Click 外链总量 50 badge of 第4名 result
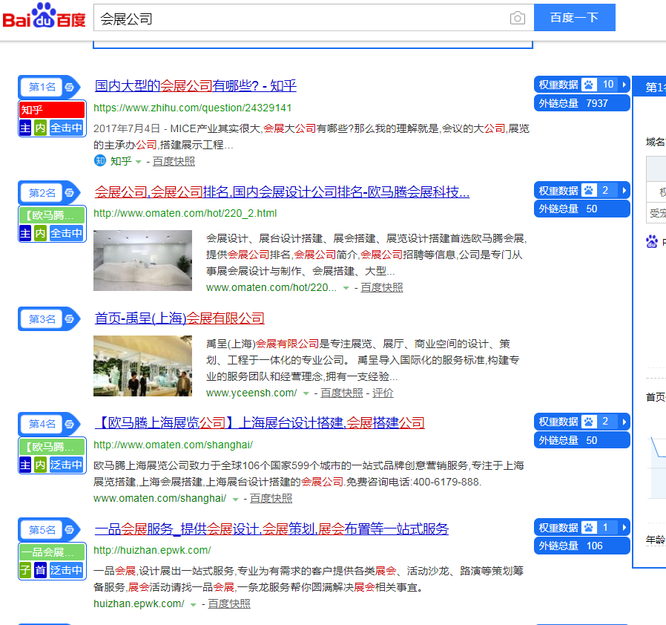666x625 pixels. click(x=582, y=440)
